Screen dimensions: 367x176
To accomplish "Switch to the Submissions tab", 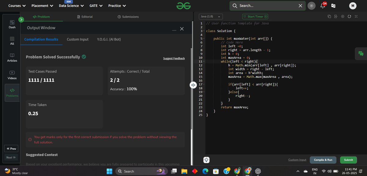I will point(128,17).
